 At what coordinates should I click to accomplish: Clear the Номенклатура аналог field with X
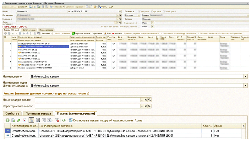pyautogui.click(x=146, y=100)
